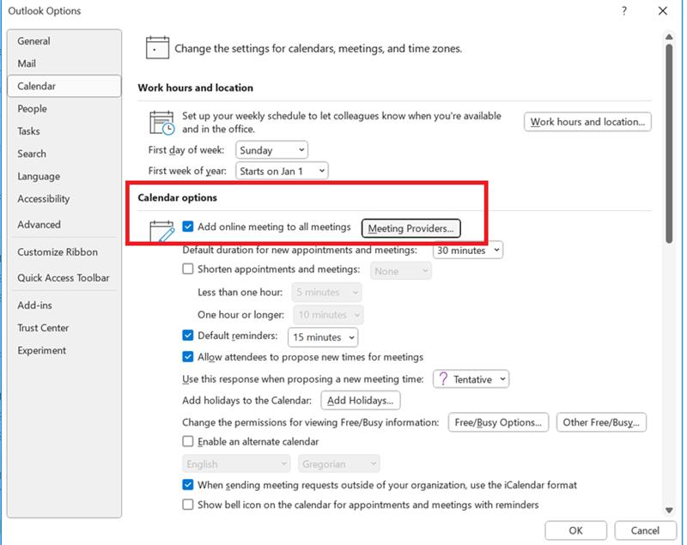Toggle Allow attendees to propose new times
Image resolution: width=687 pixels, height=545 pixels.
pyautogui.click(x=187, y=357)
